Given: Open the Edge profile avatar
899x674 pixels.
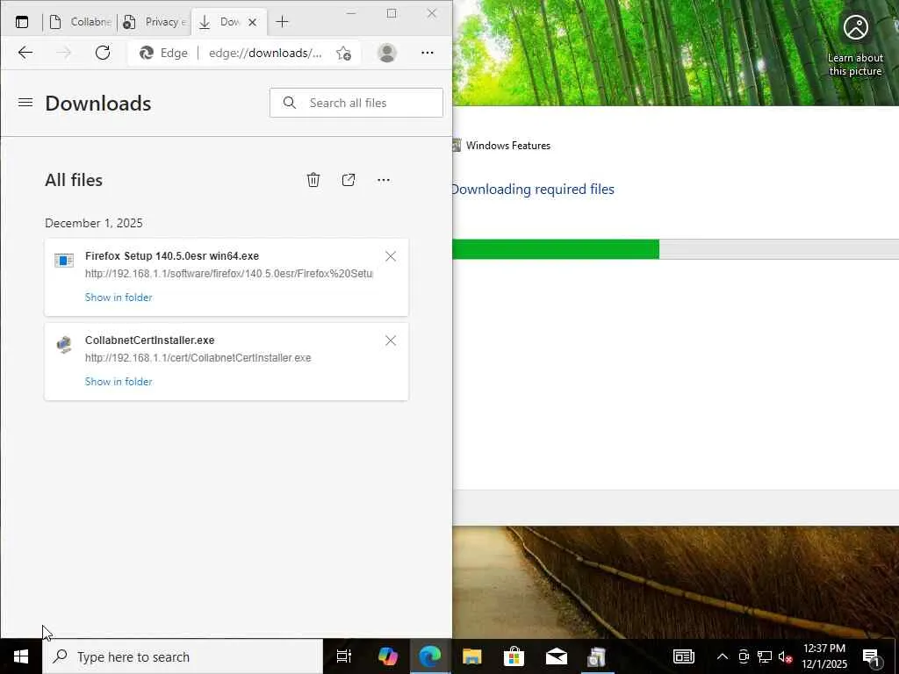Looking at the screenshot, I should (387, 53).
